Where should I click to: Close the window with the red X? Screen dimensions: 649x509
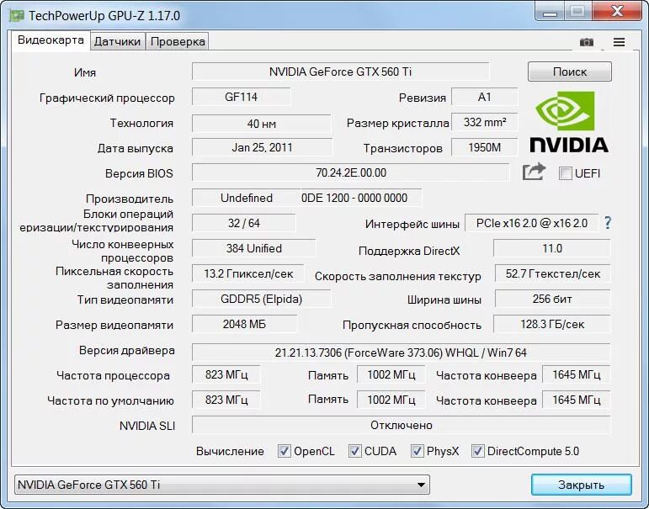pos(618,12)
